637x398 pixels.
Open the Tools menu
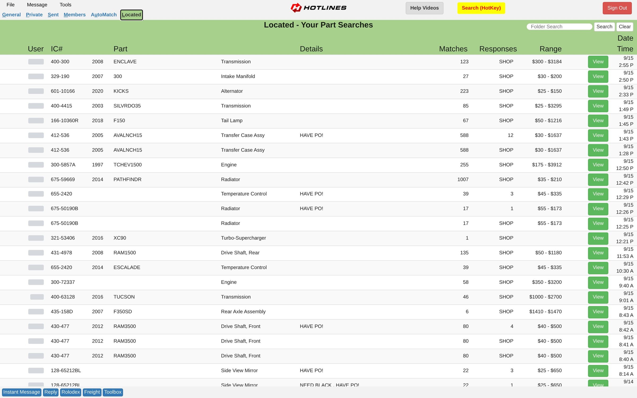[x=65, y=5]
